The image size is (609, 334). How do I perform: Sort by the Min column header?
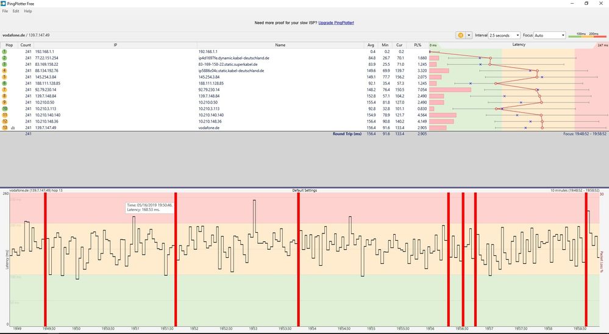pos(385,45)
